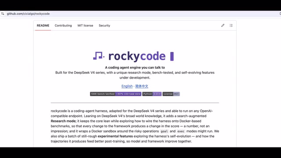281x158 pixels.
Task: Click the text 'under development.'
Action: point(135,78)
